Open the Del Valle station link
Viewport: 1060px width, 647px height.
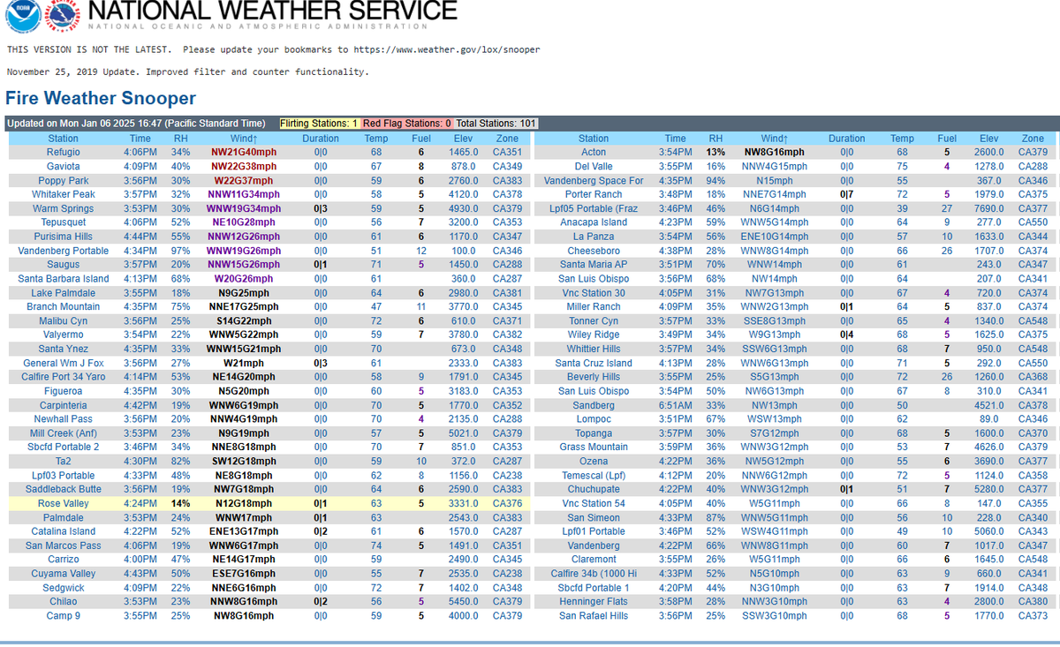[x=594, y=166]
